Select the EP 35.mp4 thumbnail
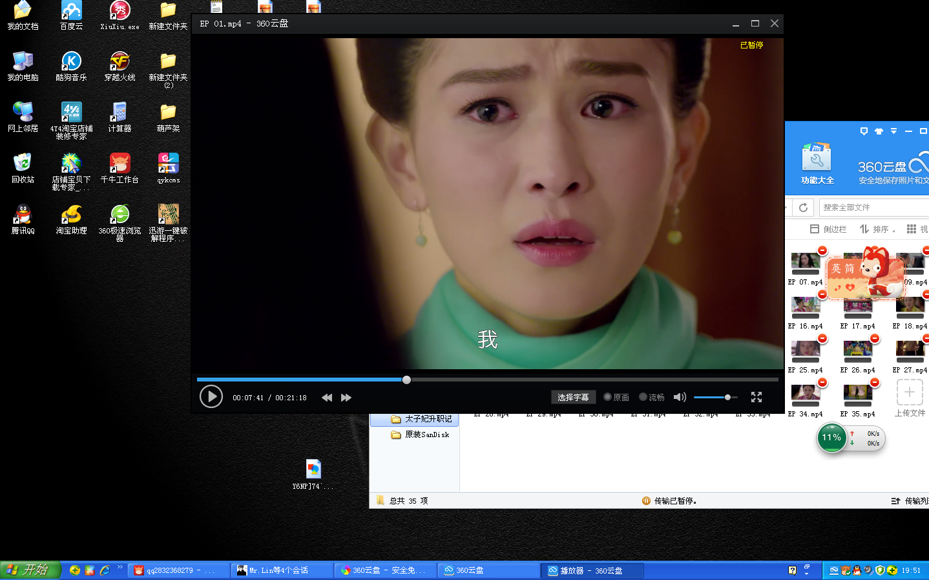This screenshot has width=929, height=580. [857, 394]
